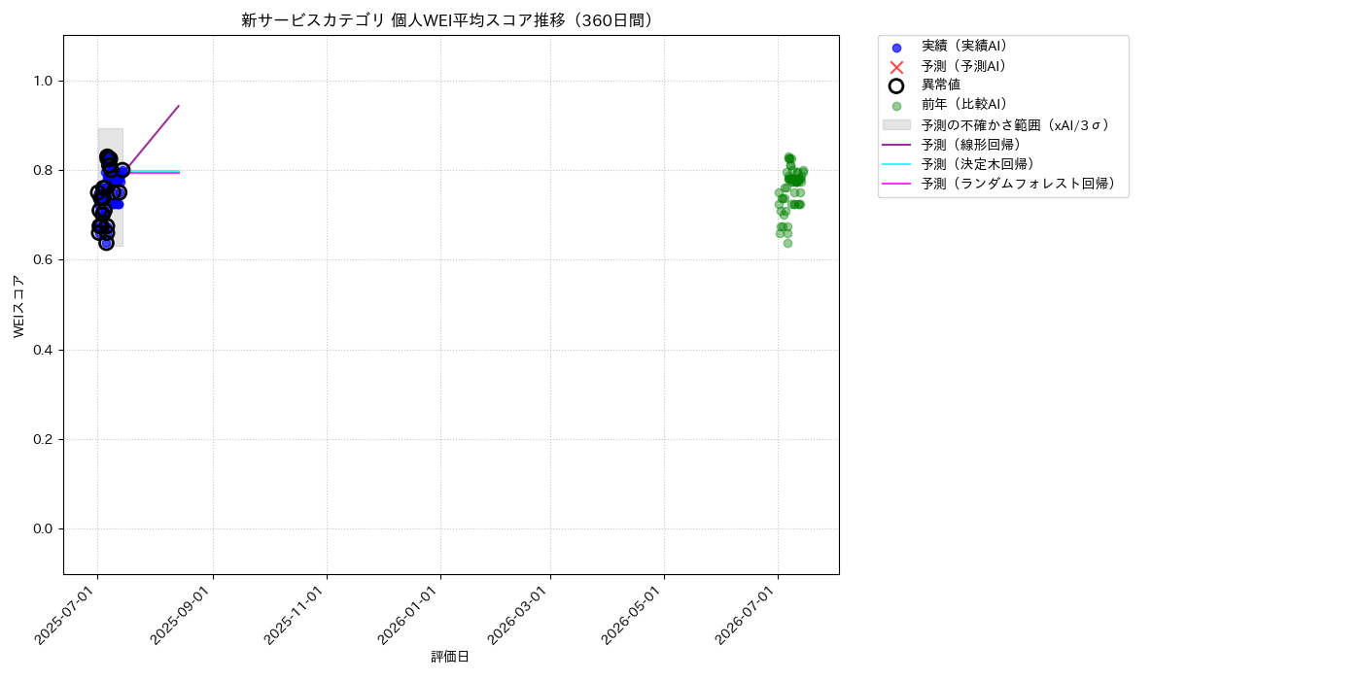Click x-axis tick 2025-11-01

296,614
